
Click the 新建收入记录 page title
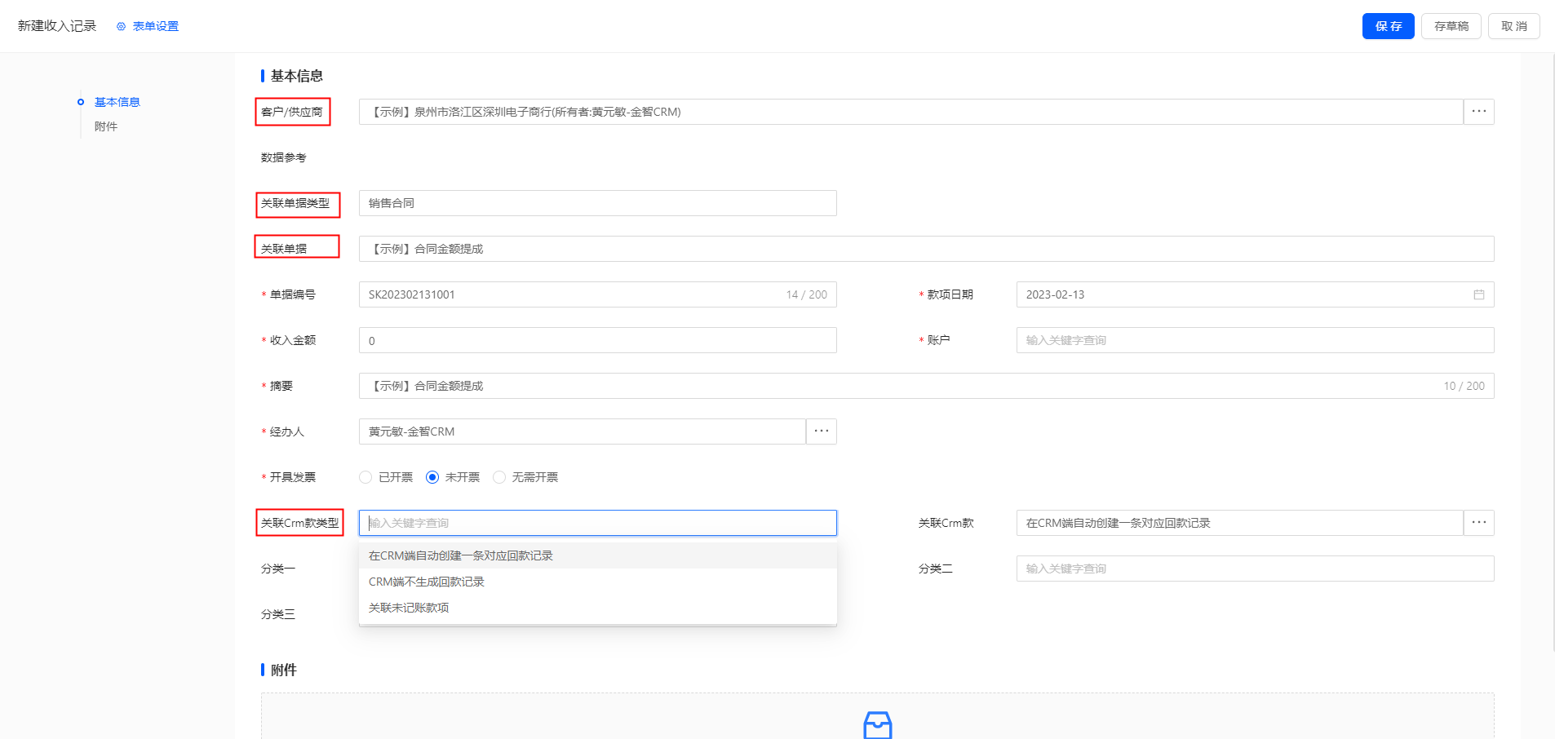point(57,26)
